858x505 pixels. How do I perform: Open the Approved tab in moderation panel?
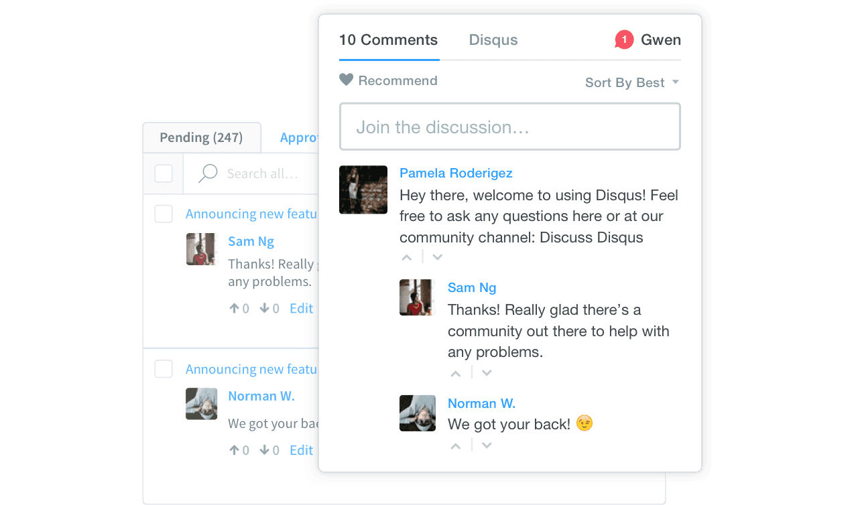click(x=299, y=137)
